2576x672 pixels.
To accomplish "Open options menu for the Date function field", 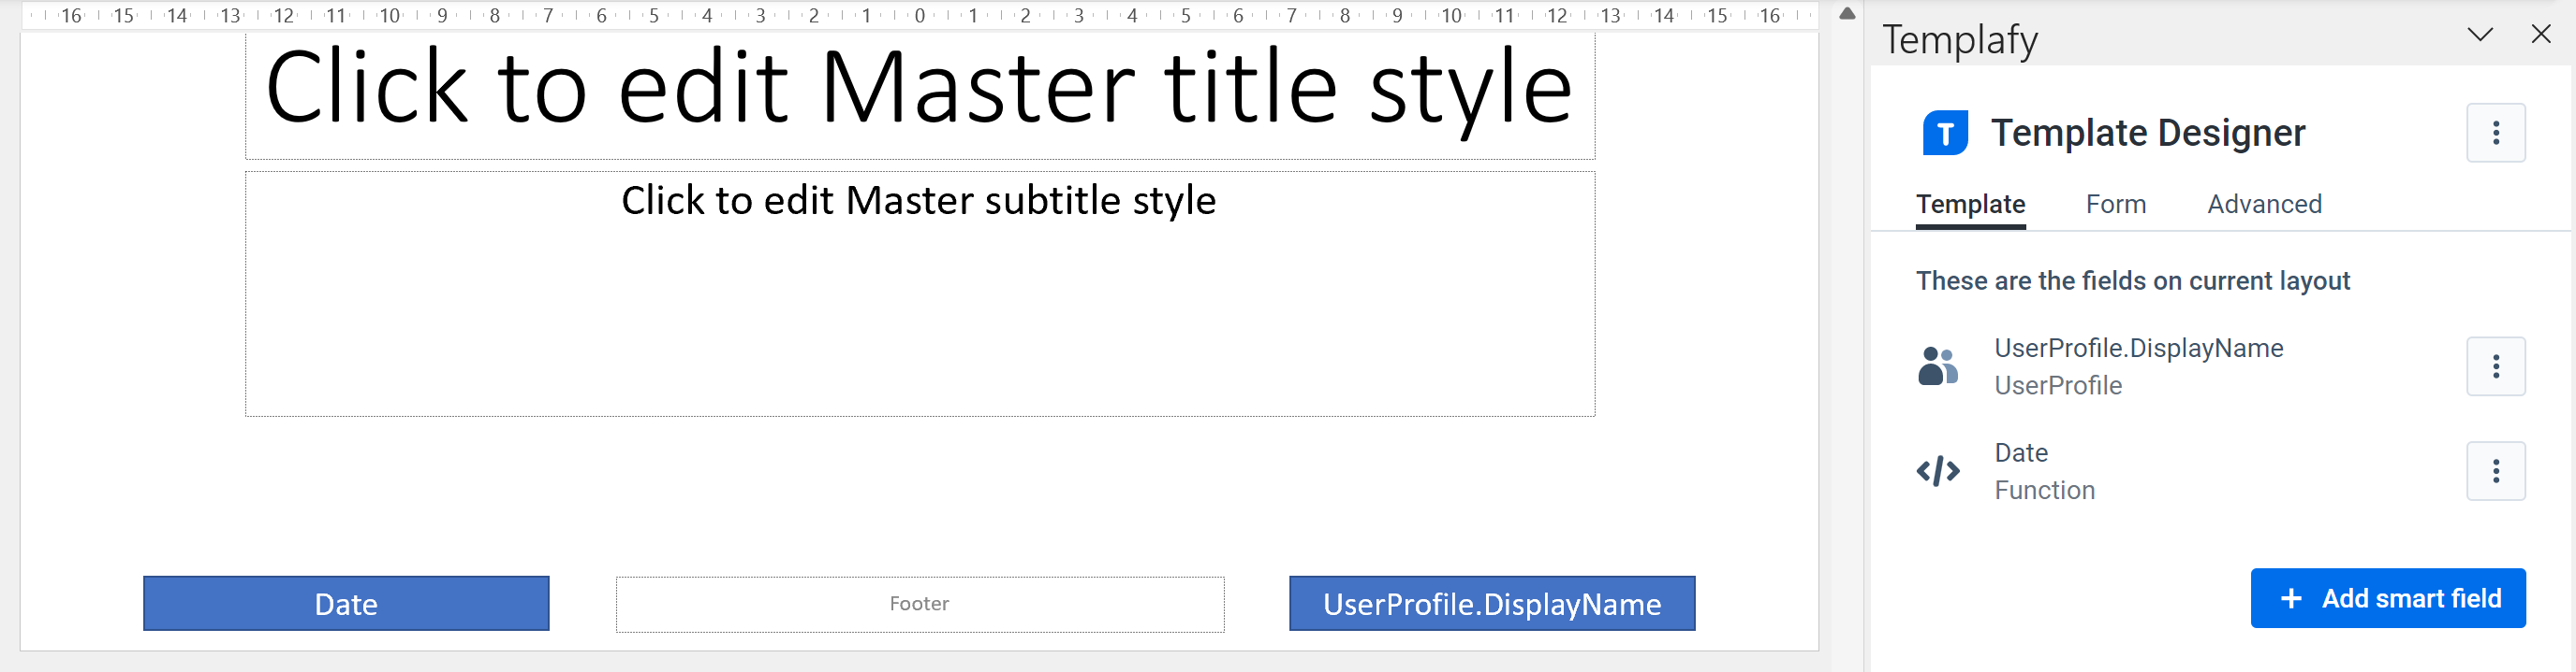I will [x=2497, y=470].
